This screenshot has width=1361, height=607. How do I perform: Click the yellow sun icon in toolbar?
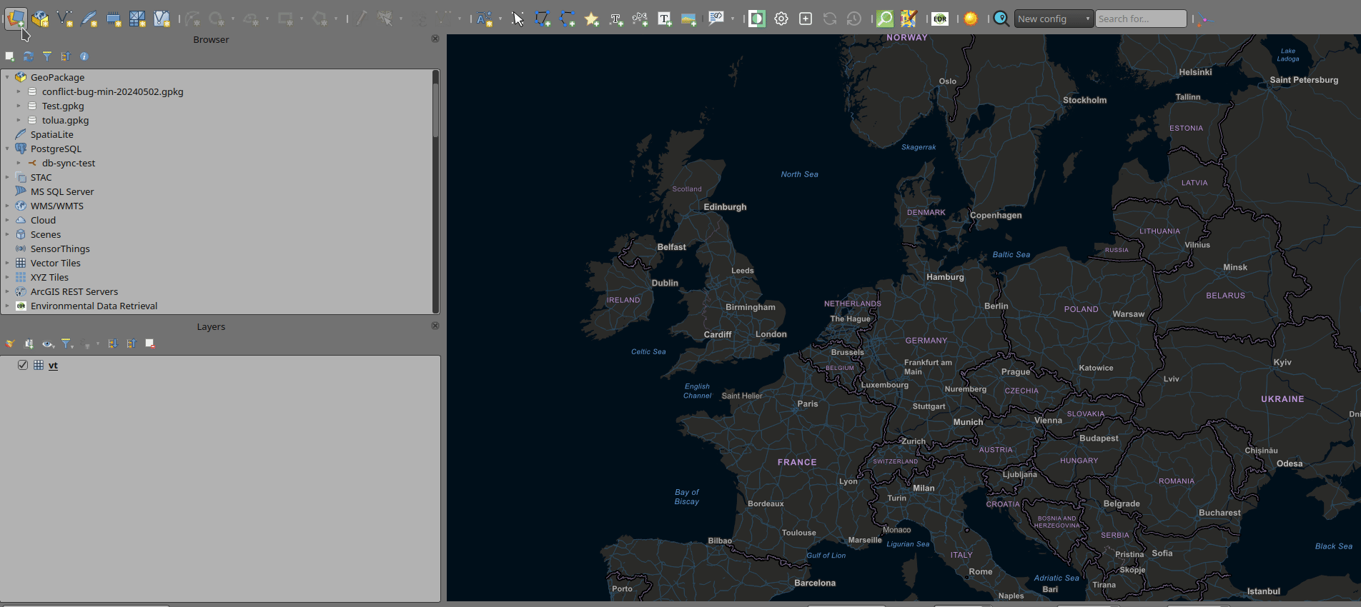pos(970,19)
